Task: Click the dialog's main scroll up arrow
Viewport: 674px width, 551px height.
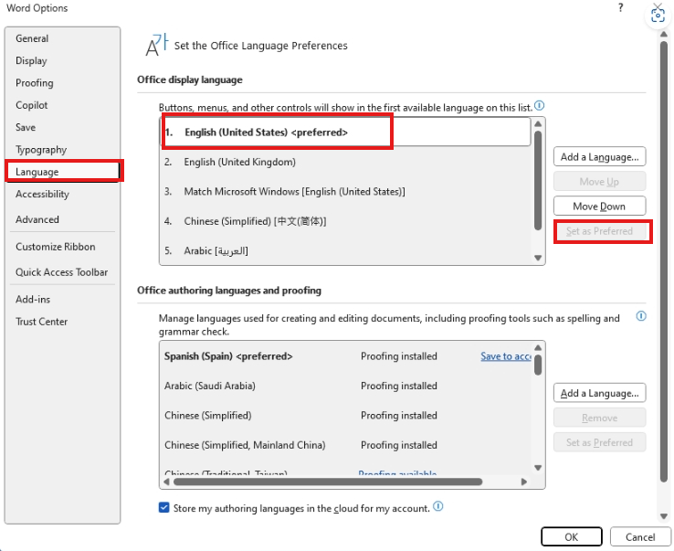Action: (x=664, y=34)
